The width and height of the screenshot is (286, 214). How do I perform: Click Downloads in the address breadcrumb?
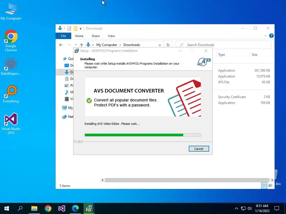(132, 45)
